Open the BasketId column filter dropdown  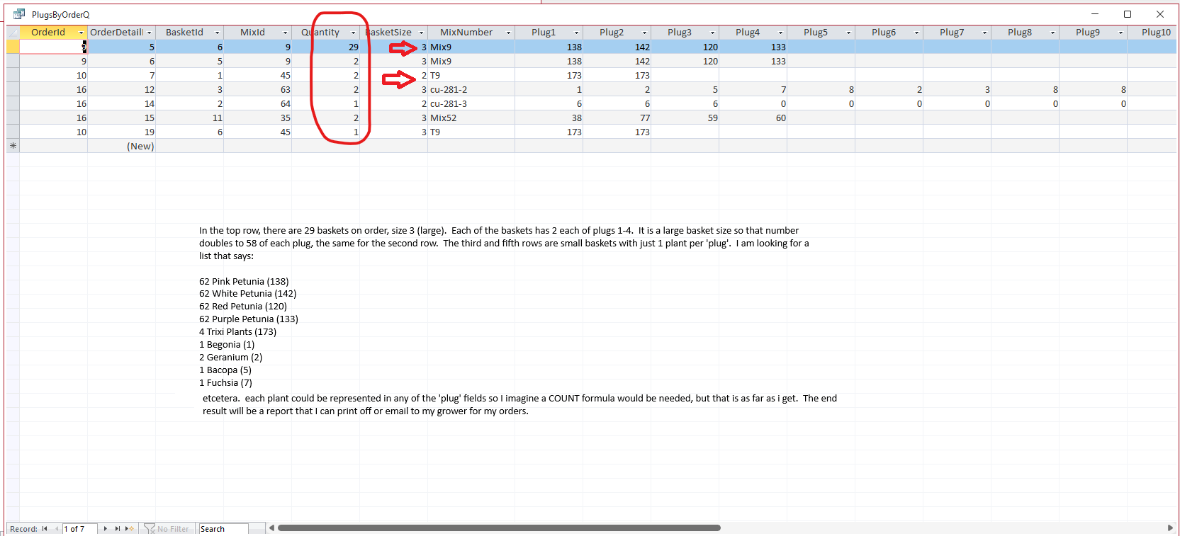click(x=217, y=33)
